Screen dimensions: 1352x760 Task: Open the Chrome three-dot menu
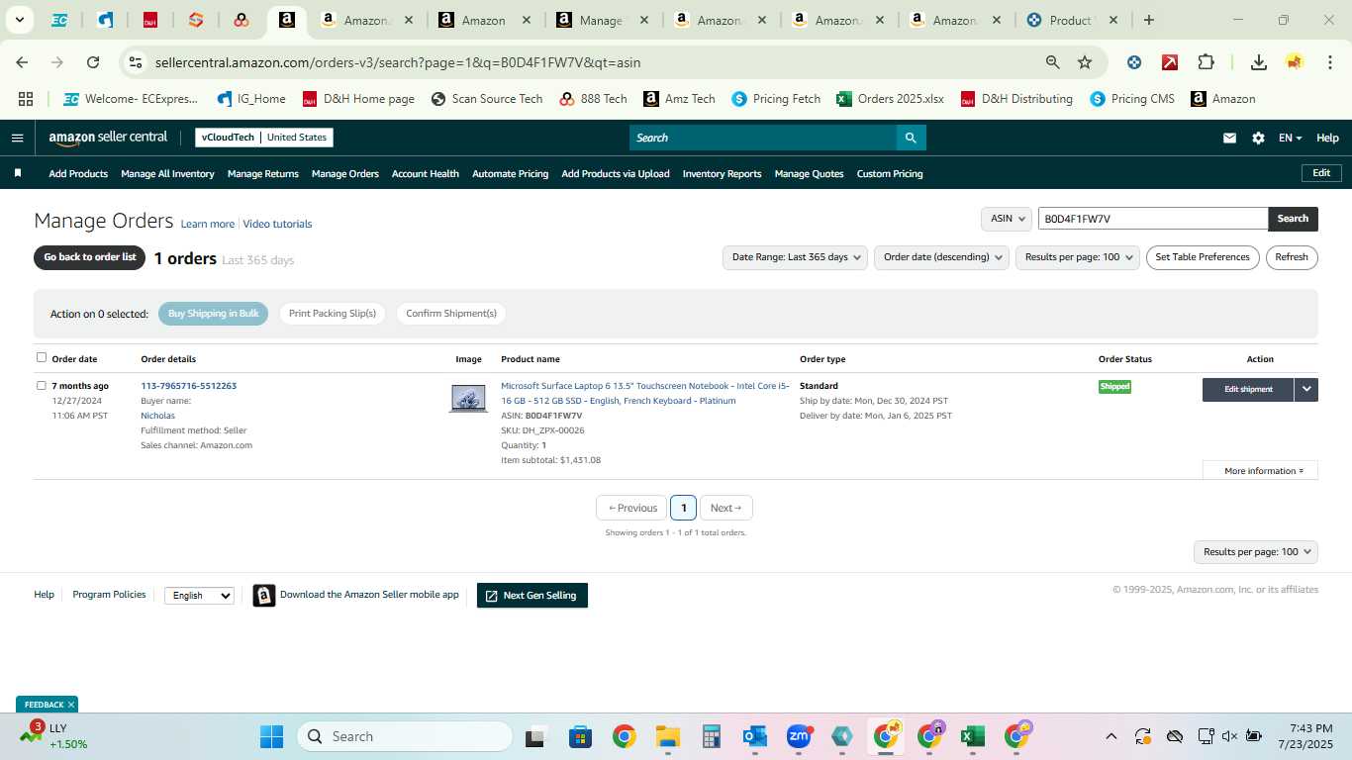[1330, 62]
